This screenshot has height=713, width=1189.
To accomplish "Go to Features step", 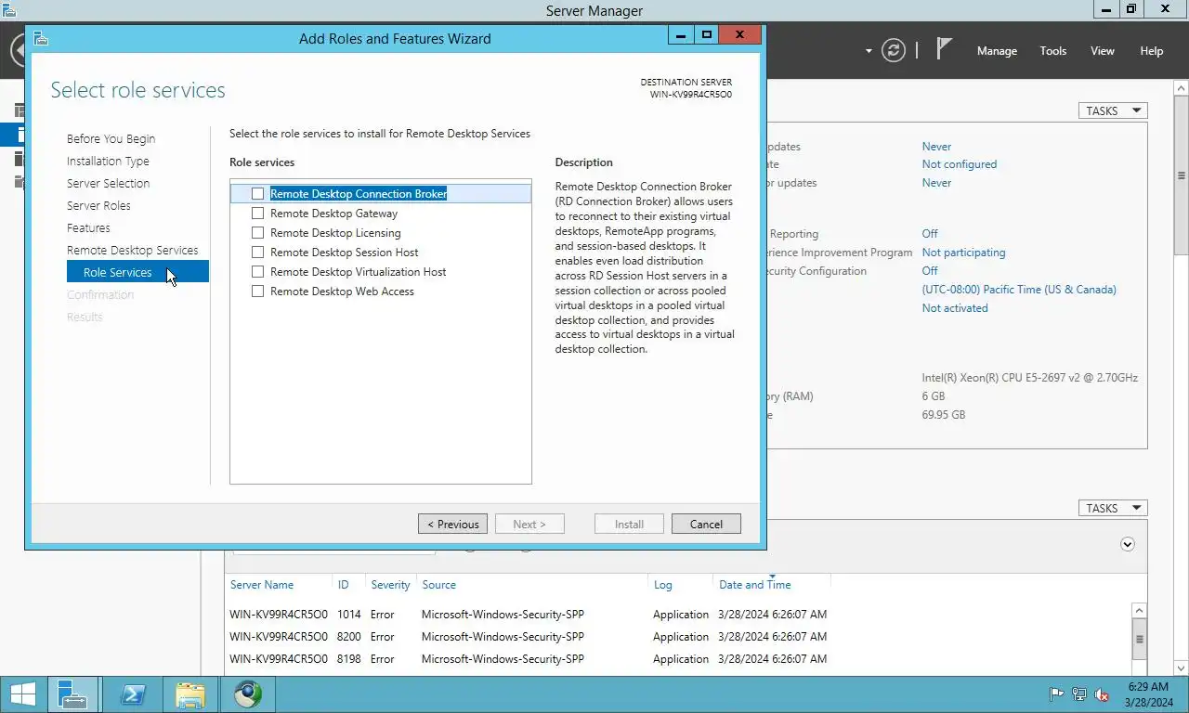I will tap(88, 228).
